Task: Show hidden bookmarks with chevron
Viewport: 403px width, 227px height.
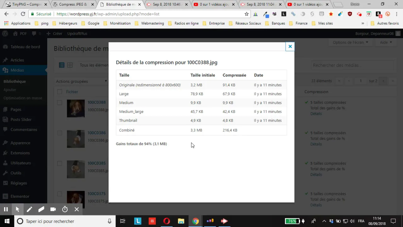Action: 363,23
